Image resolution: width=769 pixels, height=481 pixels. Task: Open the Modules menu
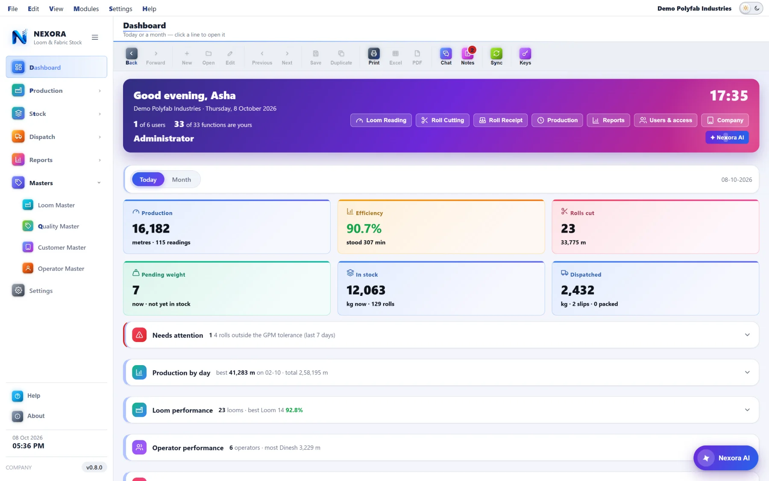86,9
